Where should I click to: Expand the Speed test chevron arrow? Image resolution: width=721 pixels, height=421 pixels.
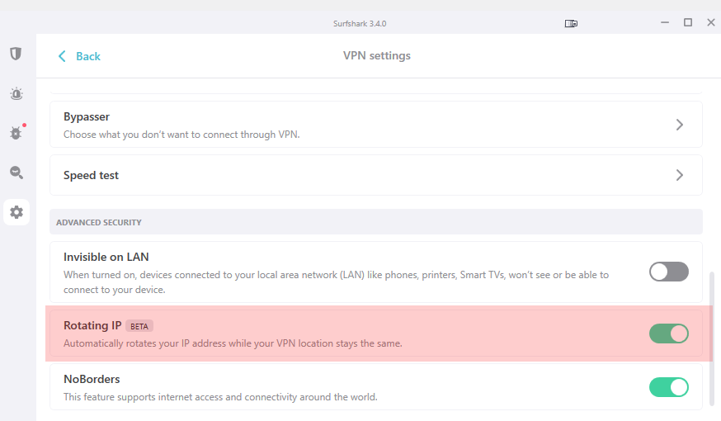(680, 175)
